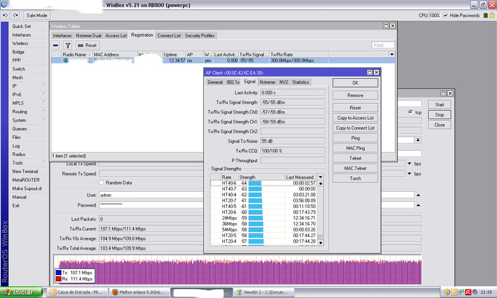This screenshot has width=497, height=298.
Task: Toggle the Hide Passwords checkbox
Action: tap(445, 15)
